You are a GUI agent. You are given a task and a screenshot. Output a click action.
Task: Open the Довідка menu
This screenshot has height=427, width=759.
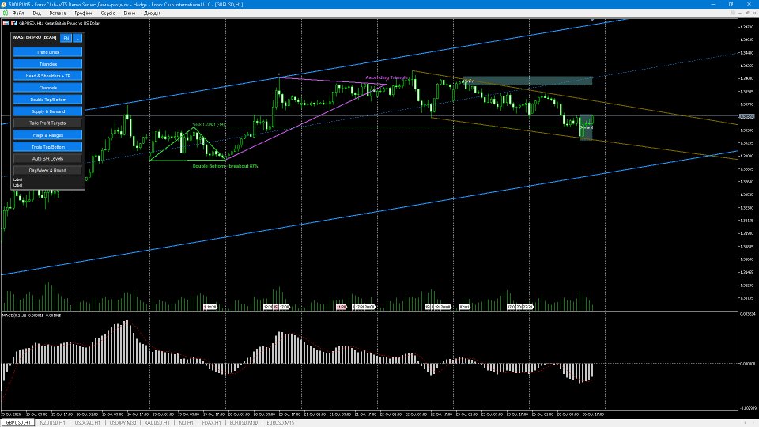point(152,13)
